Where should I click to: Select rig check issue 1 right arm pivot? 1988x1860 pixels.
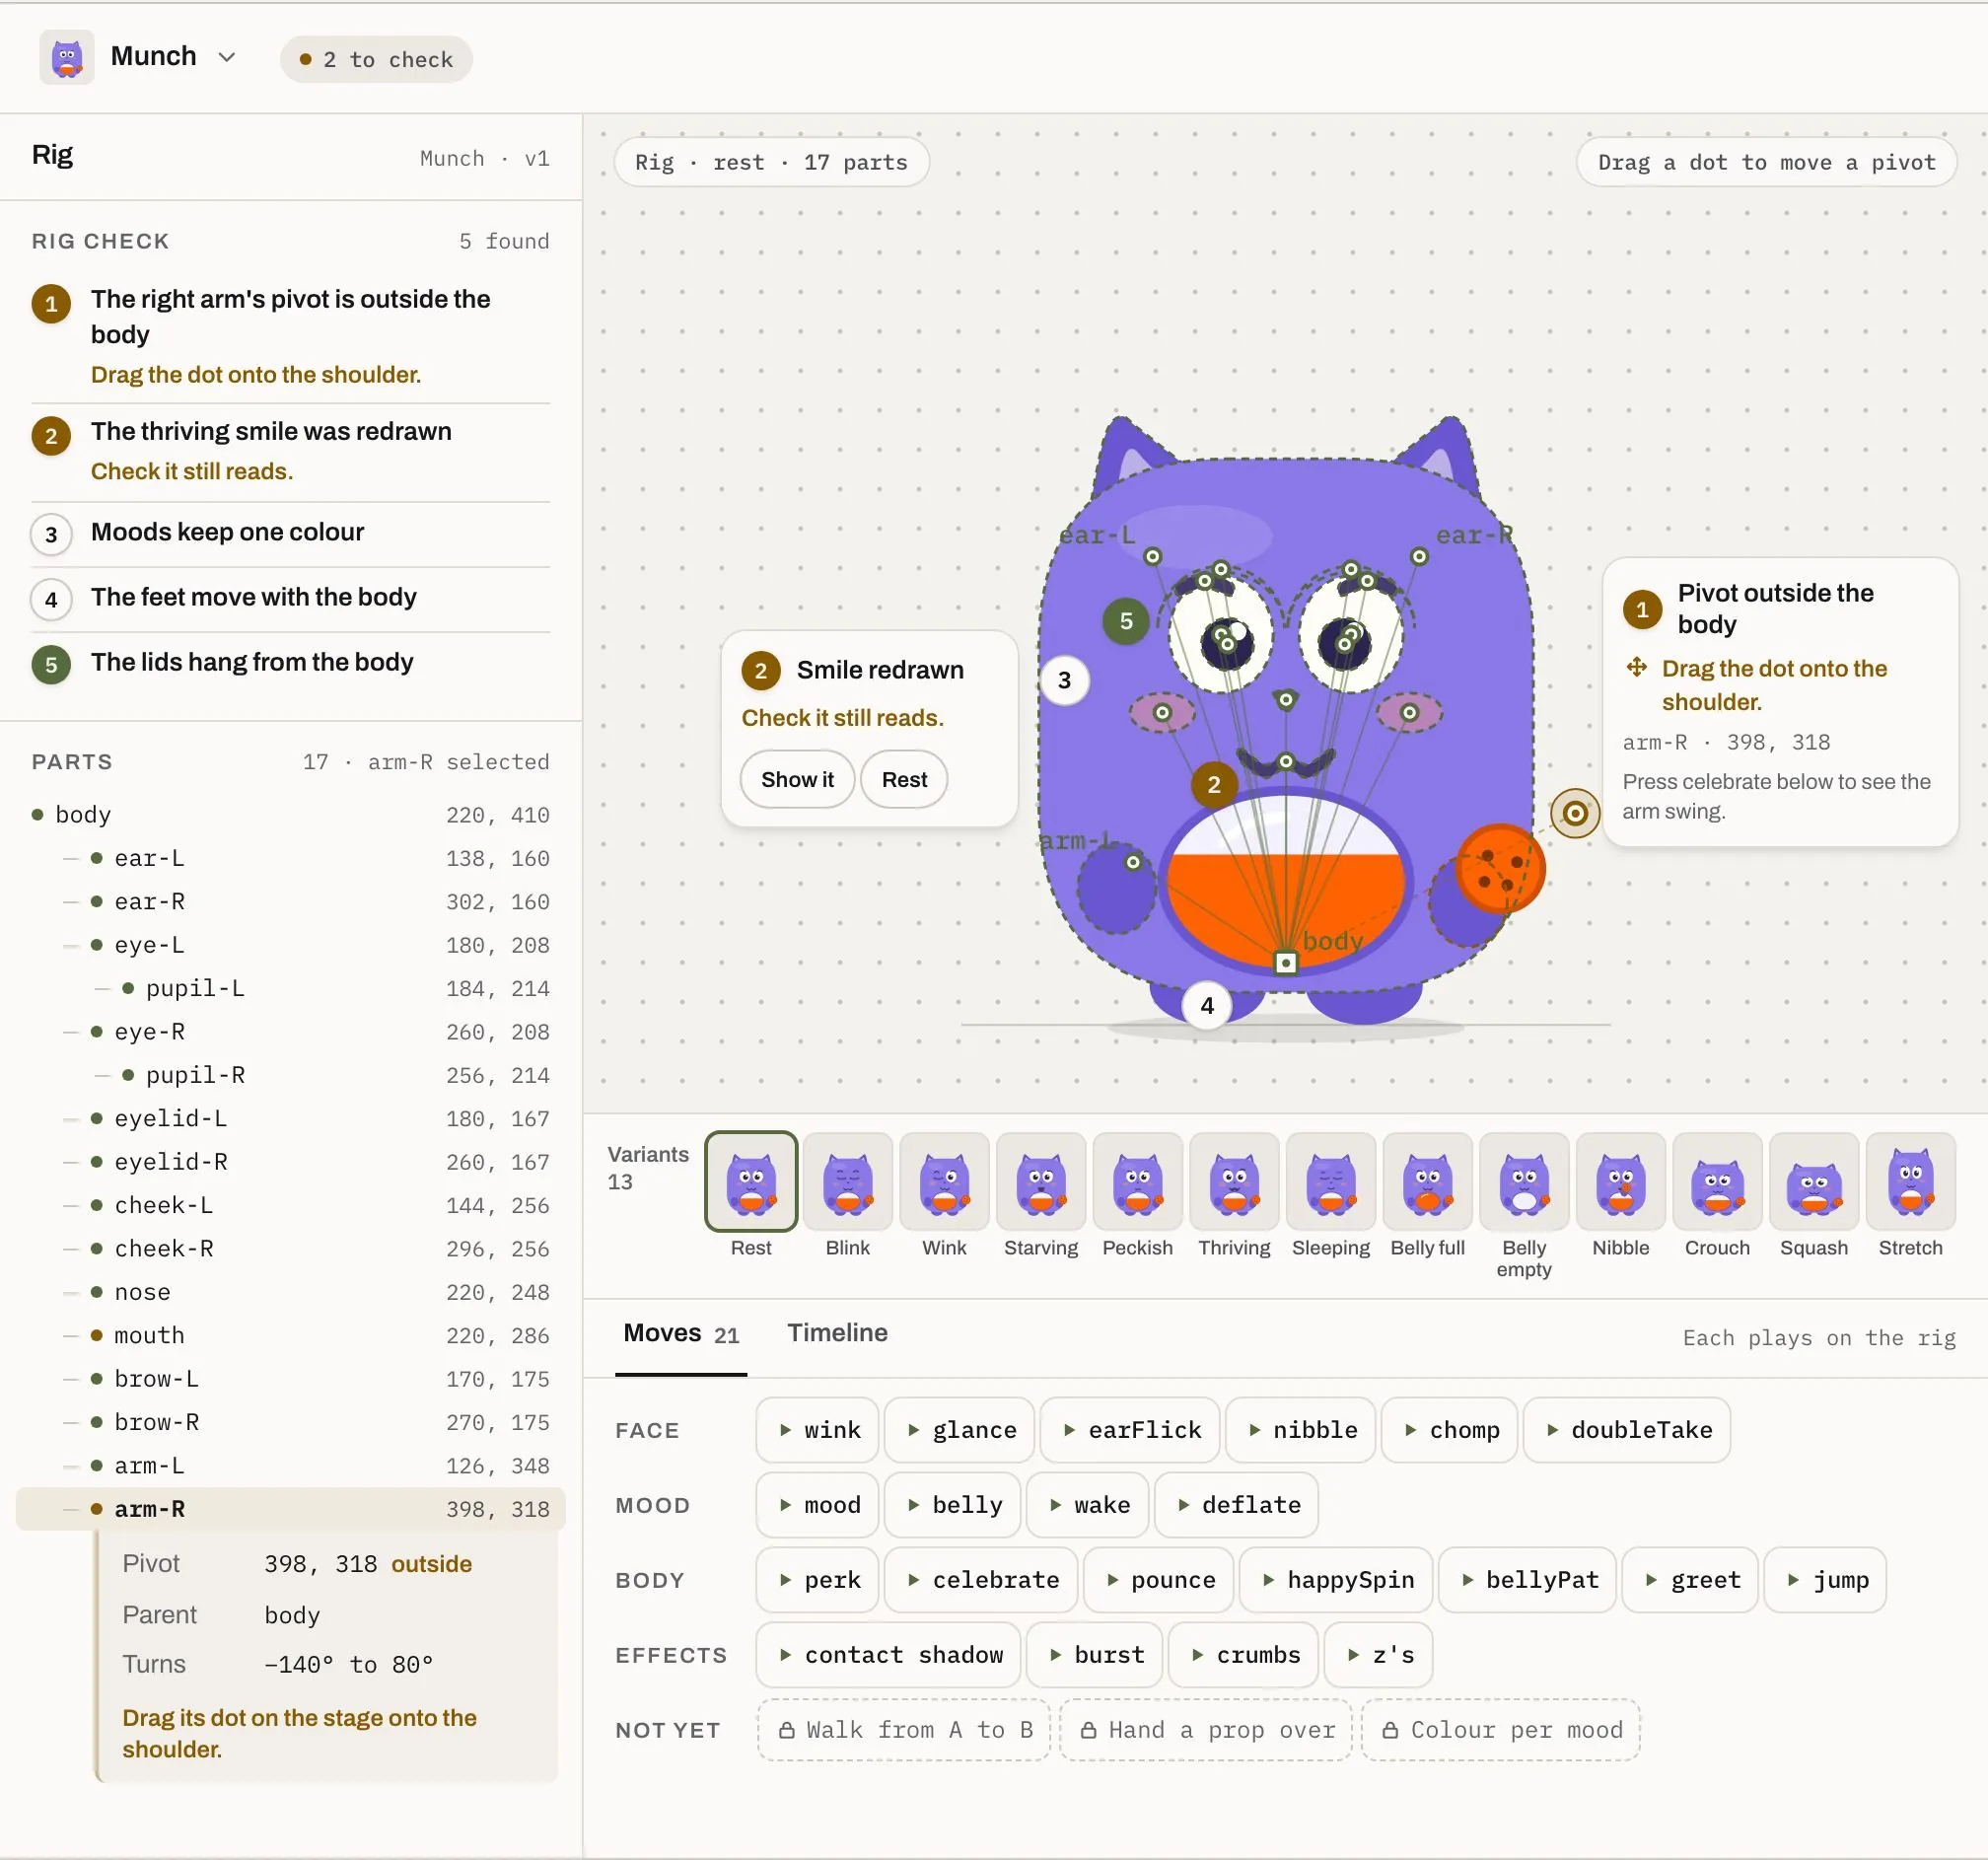290,336
